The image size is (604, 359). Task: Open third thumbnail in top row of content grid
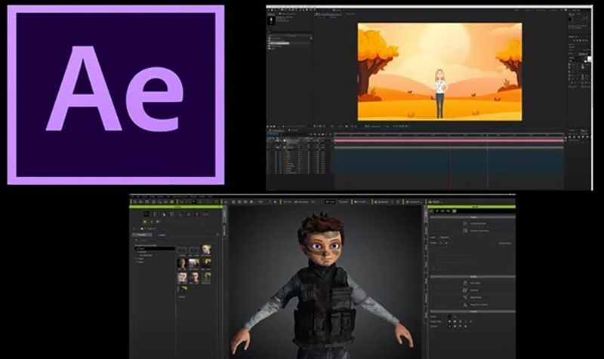206,250
